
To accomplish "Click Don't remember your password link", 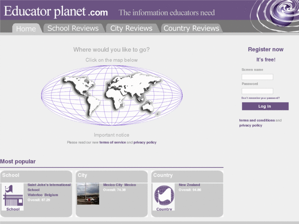I will point(260,98).
